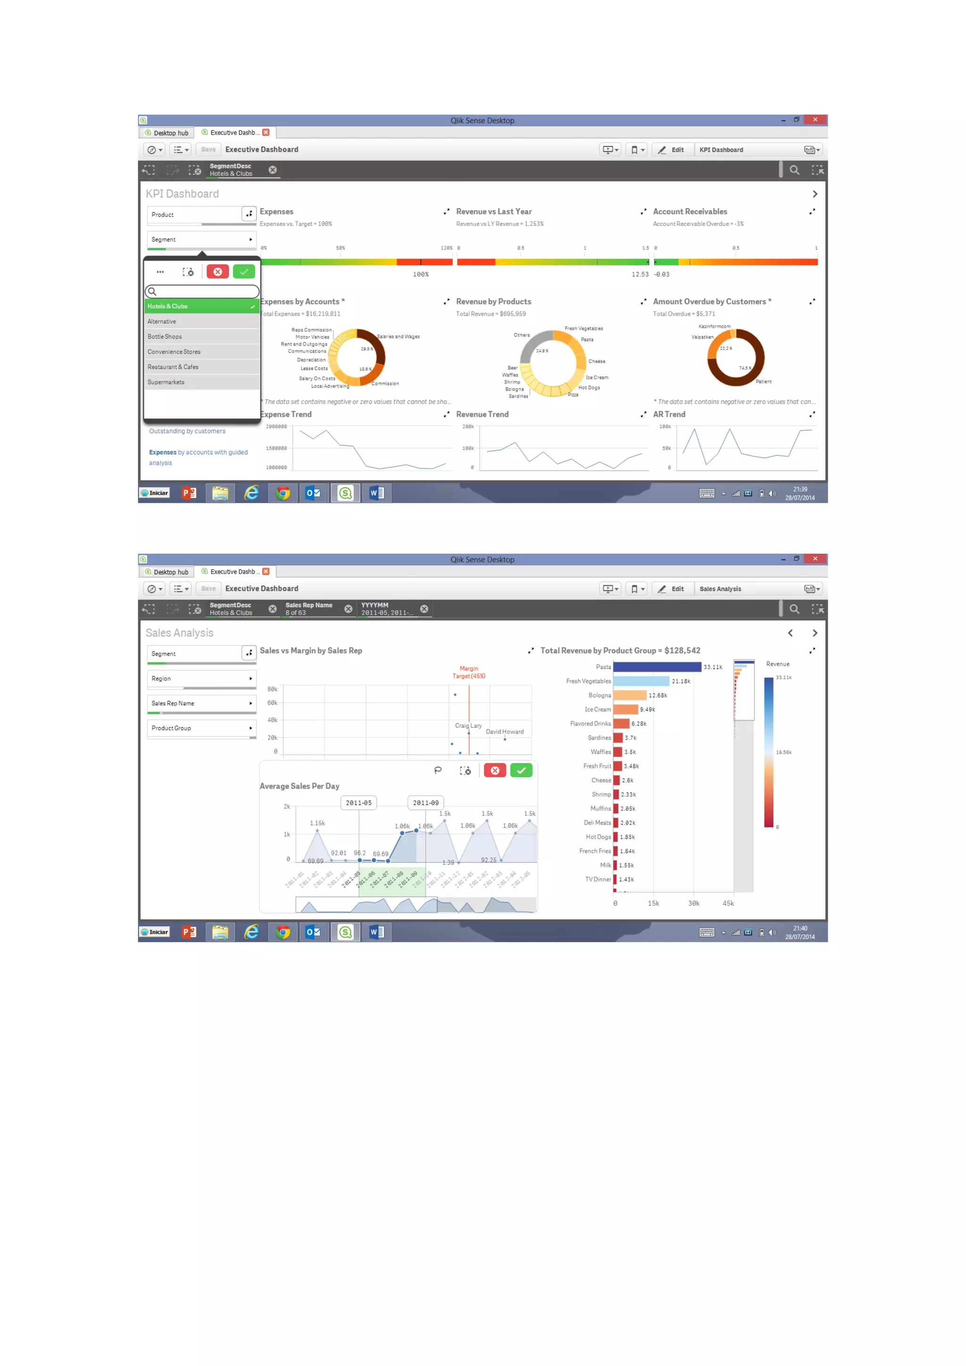
Task: Clear the YYYYMM date selection
Action: click(x=424, y=608)
